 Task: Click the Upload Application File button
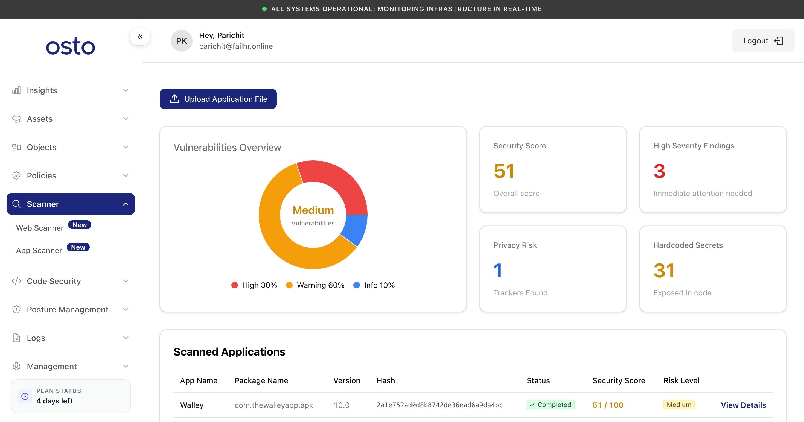[218, 99]
